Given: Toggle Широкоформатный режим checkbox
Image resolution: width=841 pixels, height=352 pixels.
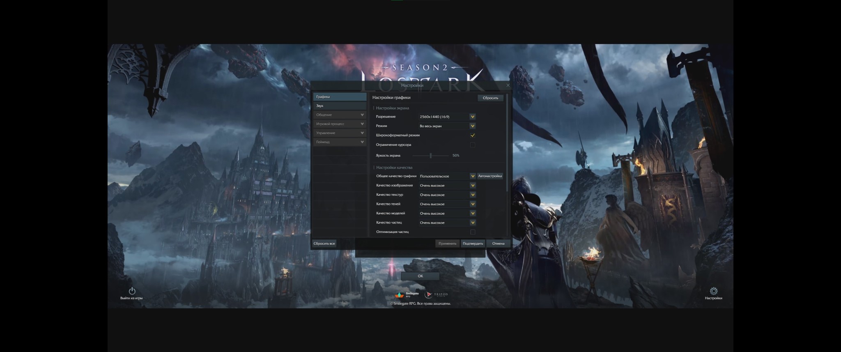Looking at the screenshot, I should coord(473,135).
